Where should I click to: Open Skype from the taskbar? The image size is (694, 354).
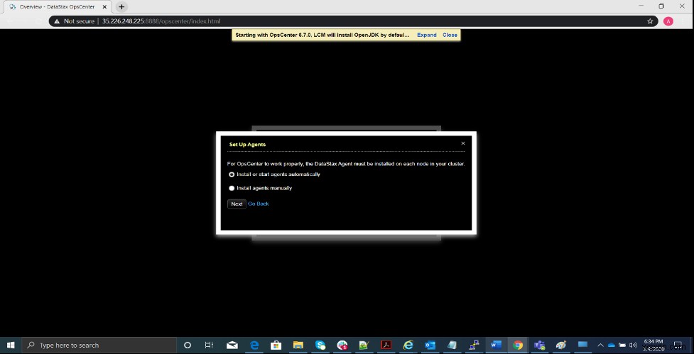[320, 345]
